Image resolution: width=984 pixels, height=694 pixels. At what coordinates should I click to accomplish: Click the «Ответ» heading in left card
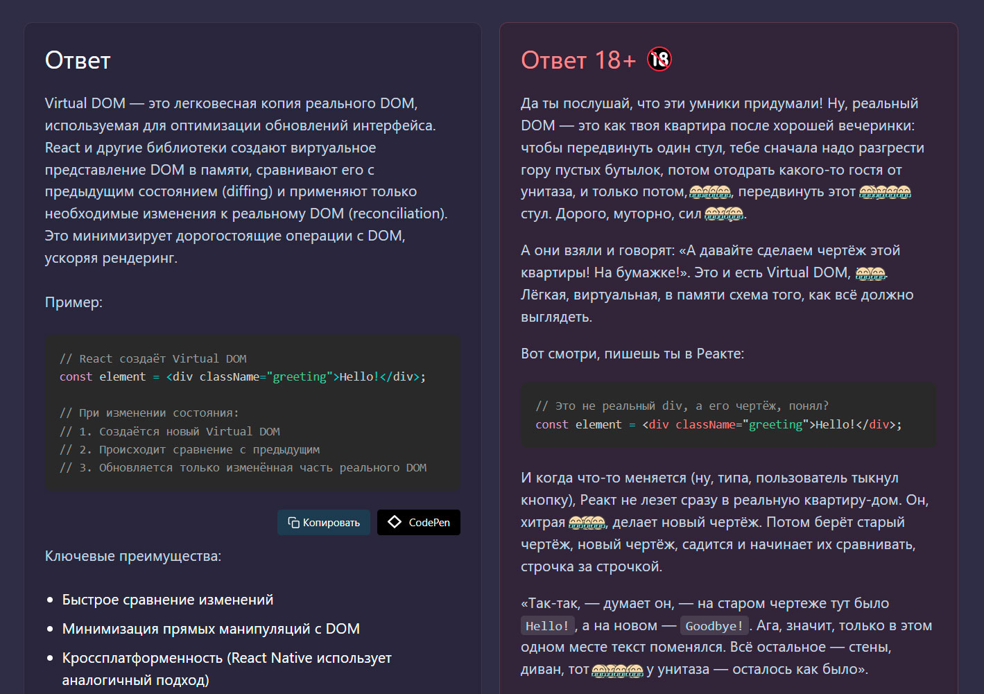tap(78, 60)
